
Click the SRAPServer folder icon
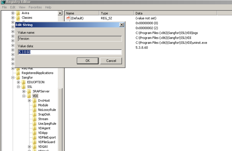pyautogui.click(x=29, y=91)
